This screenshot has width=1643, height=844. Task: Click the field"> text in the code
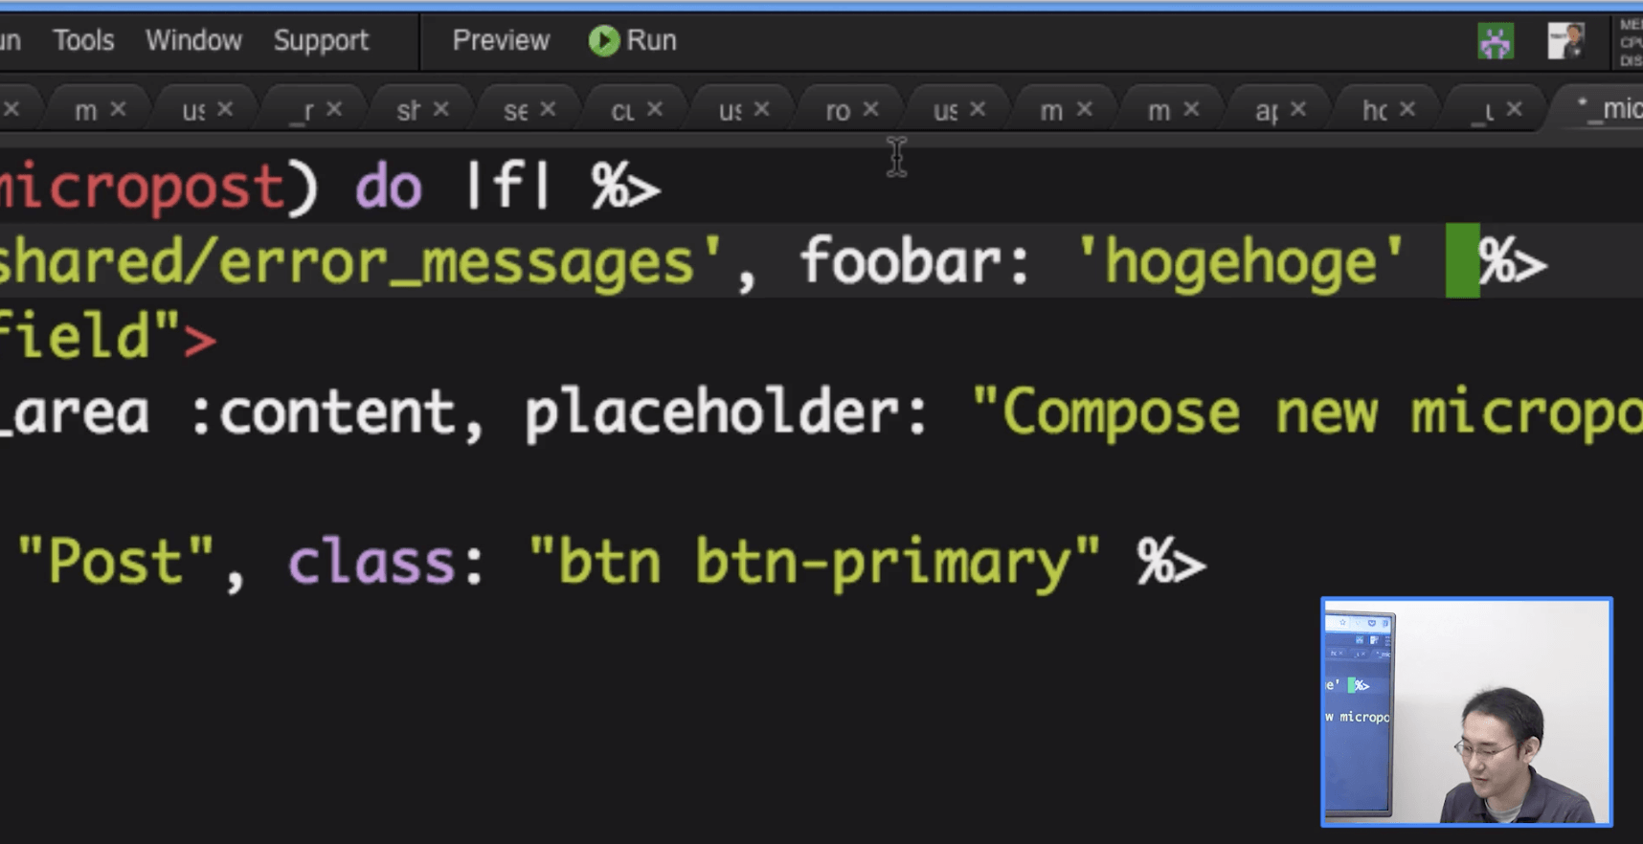(x=108, y=337)
